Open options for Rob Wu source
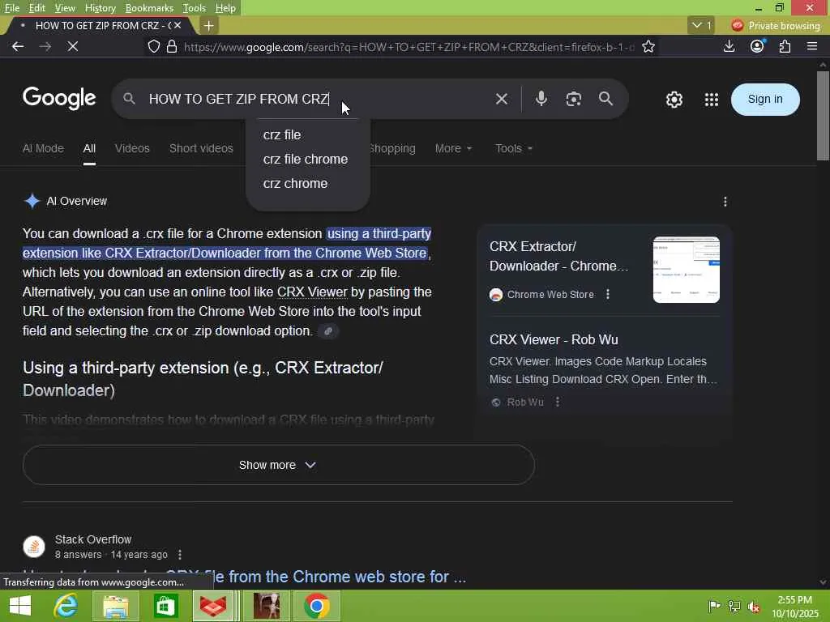830x622 pixels. [x=558, y=402]
